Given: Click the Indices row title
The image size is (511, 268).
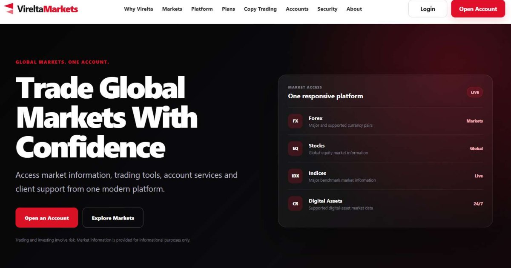Looking at the screenshot, I should click(x=317, y=173).
